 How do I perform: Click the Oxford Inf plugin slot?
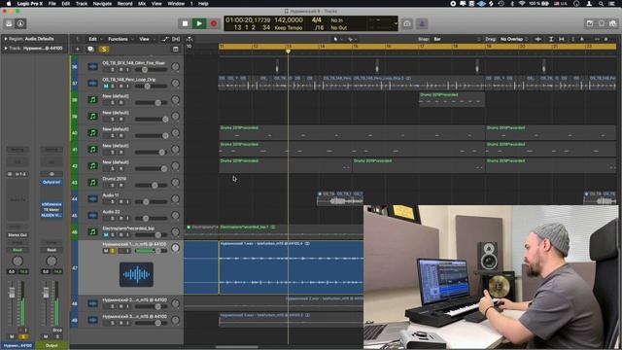[52, 182]
